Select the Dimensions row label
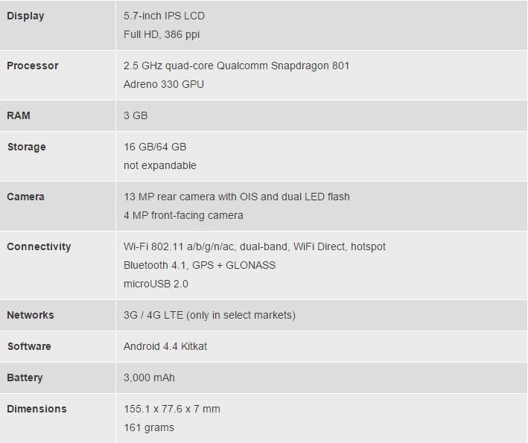Screen dimensions: 528x443 [x=36, y=409]
